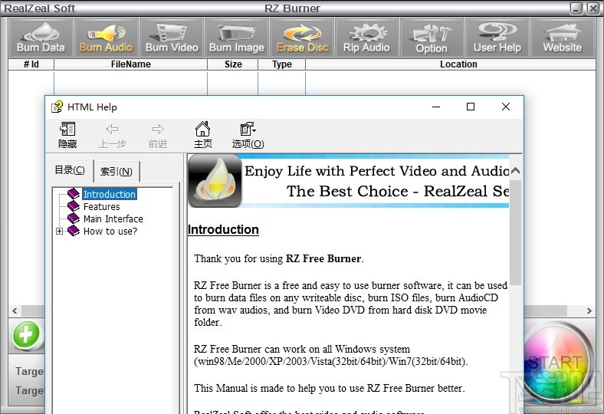
Task: Go to help home page (主页)
Action: click(x=202, y=135)
